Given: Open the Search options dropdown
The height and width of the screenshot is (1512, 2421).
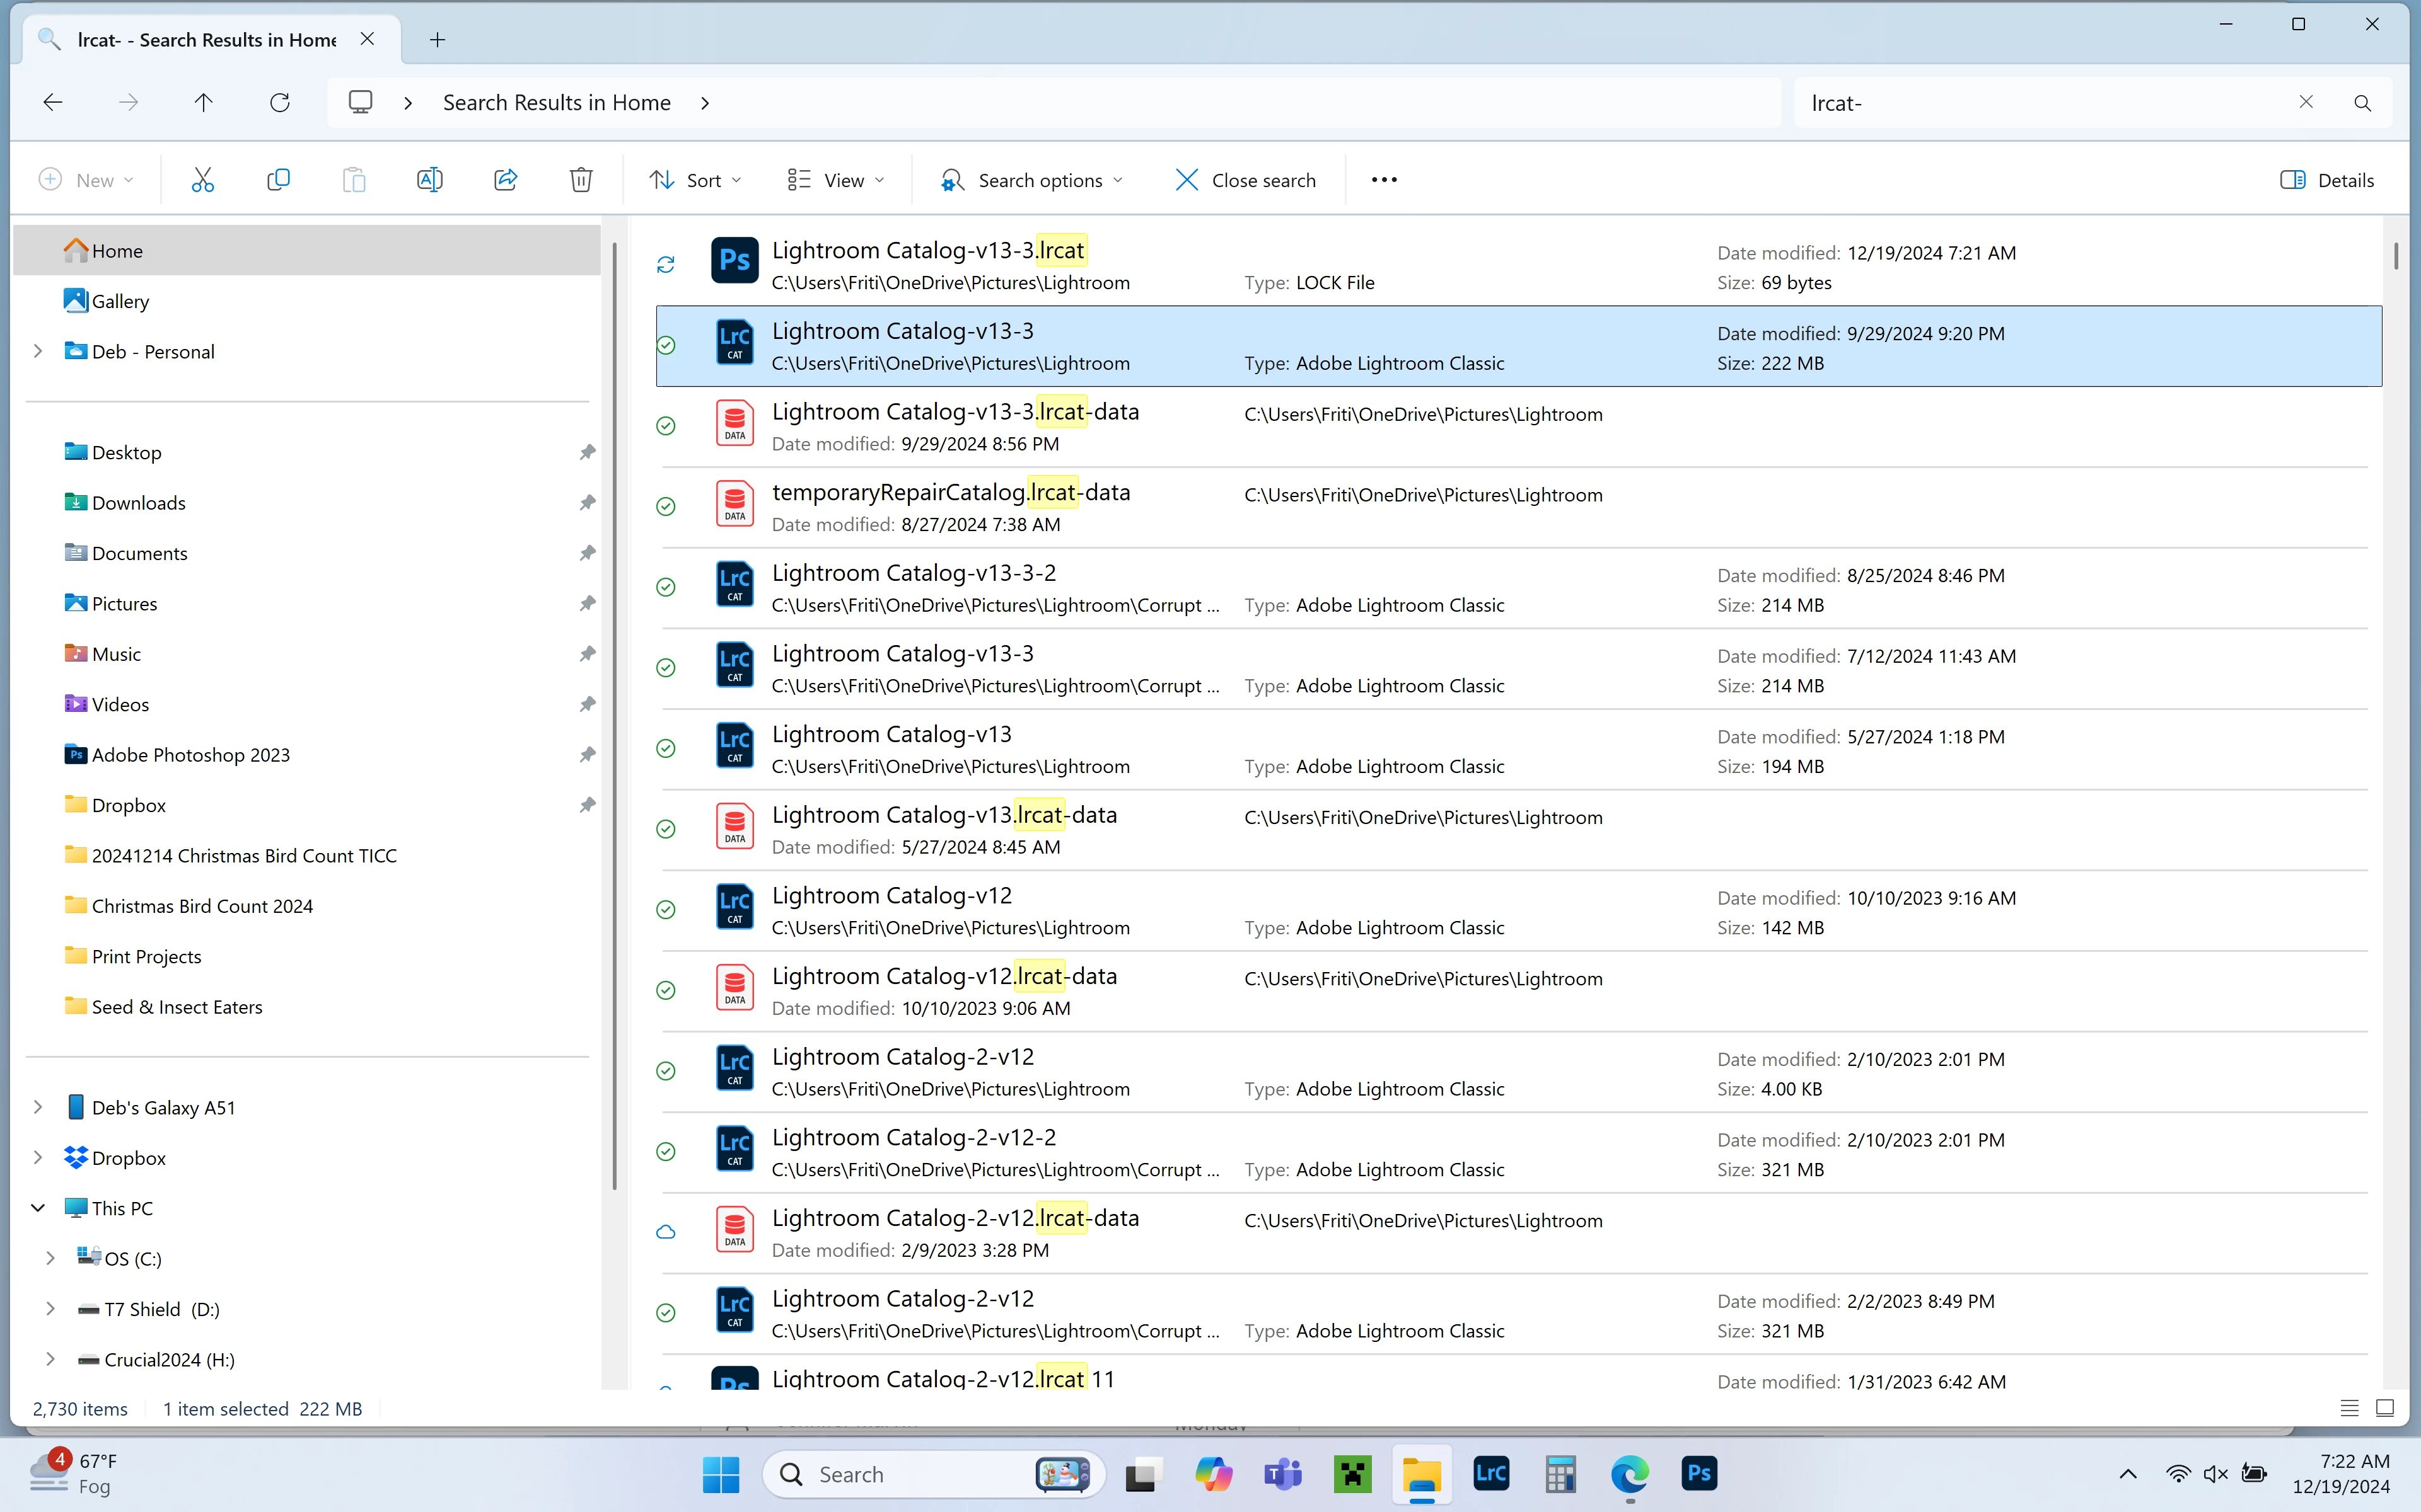Looking at the screenshot, I should tap(1031, 180).
